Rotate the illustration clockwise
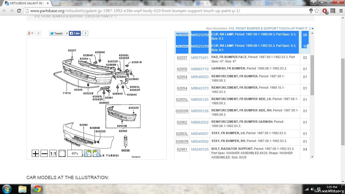This screenshot has width=345, height=194. 96,153
